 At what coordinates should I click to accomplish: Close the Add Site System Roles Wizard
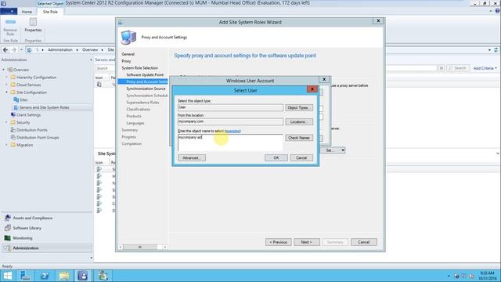click(x=378, y=21)
